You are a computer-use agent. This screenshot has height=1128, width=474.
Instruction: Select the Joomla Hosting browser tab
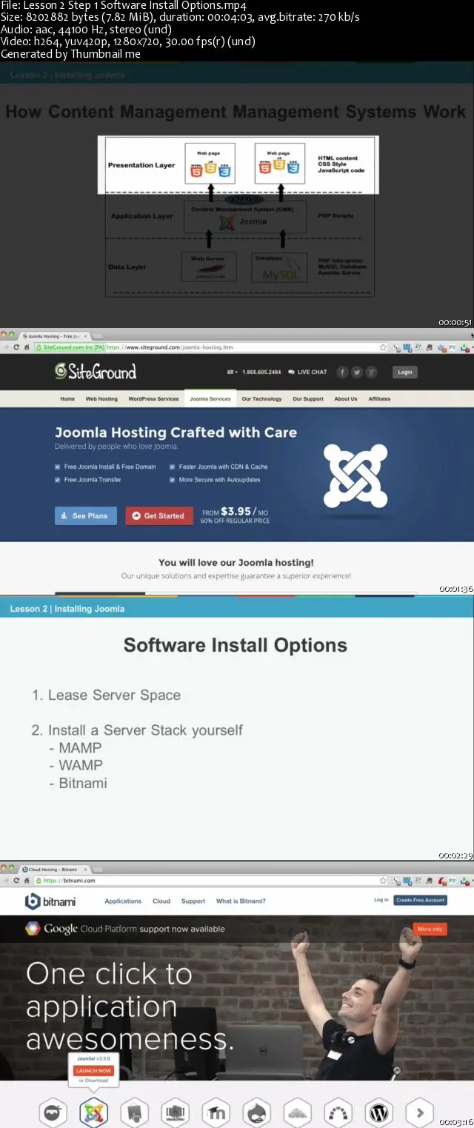tap(55, 336)
